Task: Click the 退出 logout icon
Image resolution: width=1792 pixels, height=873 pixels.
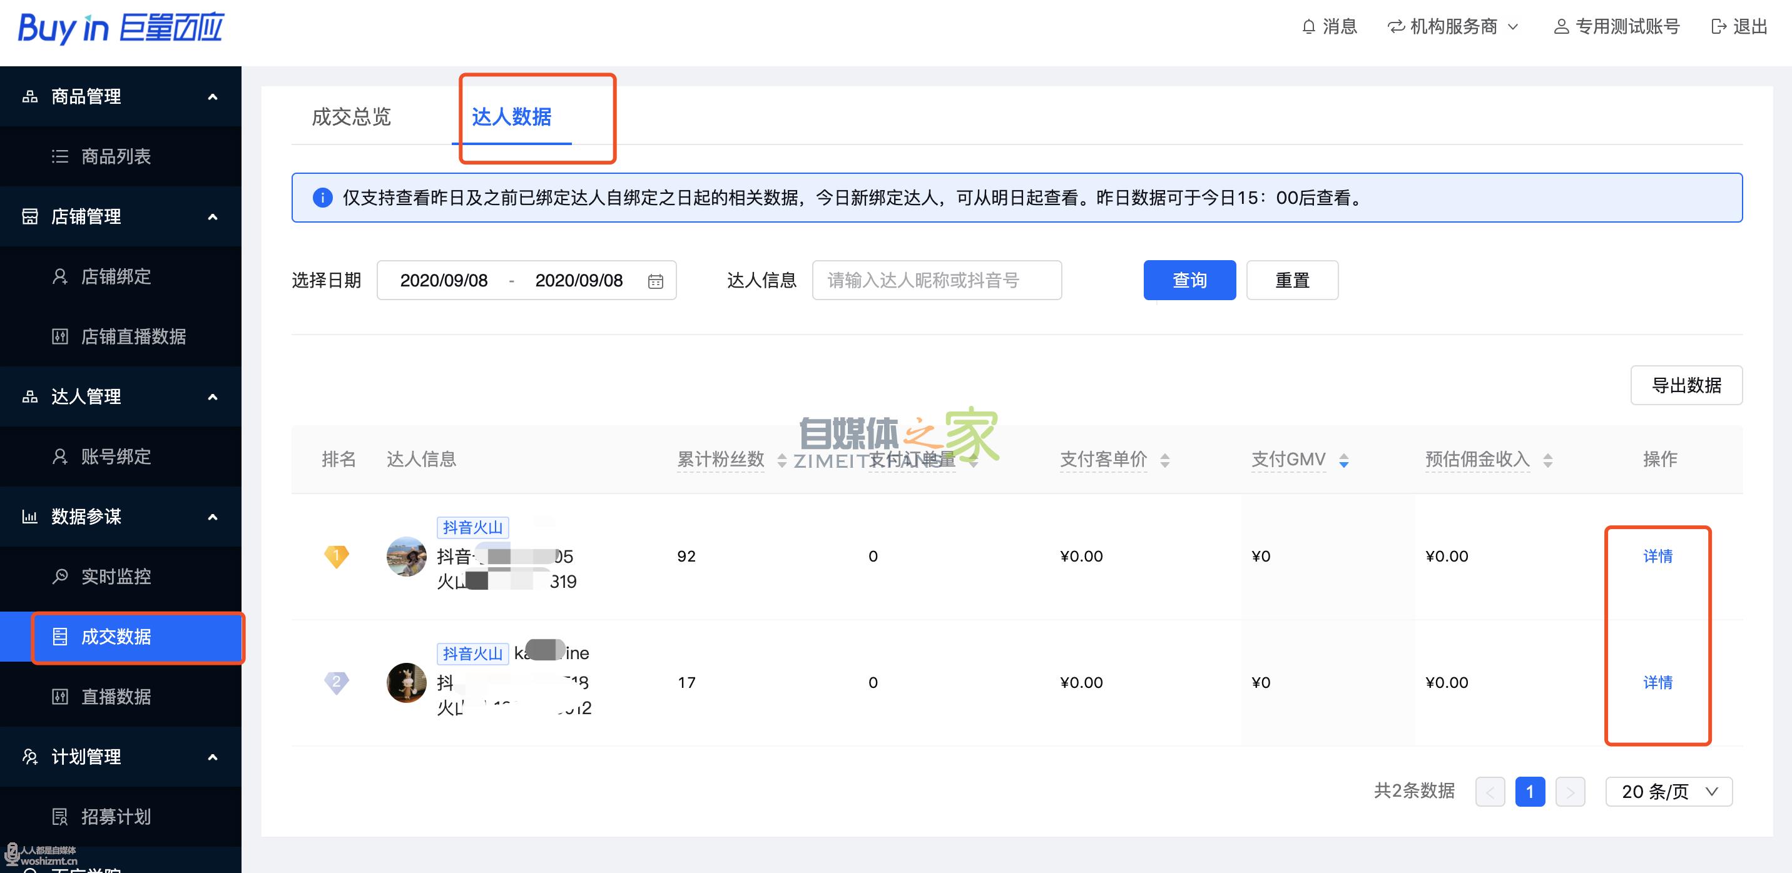Action: [1718, 27]
